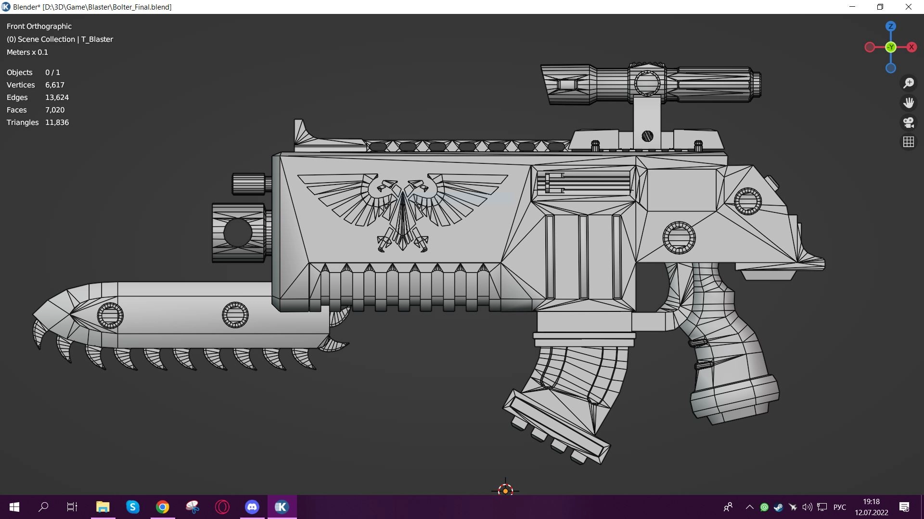
Task: Click the zoom magnifier viewport icon
Action: click(x=909, y=83)
